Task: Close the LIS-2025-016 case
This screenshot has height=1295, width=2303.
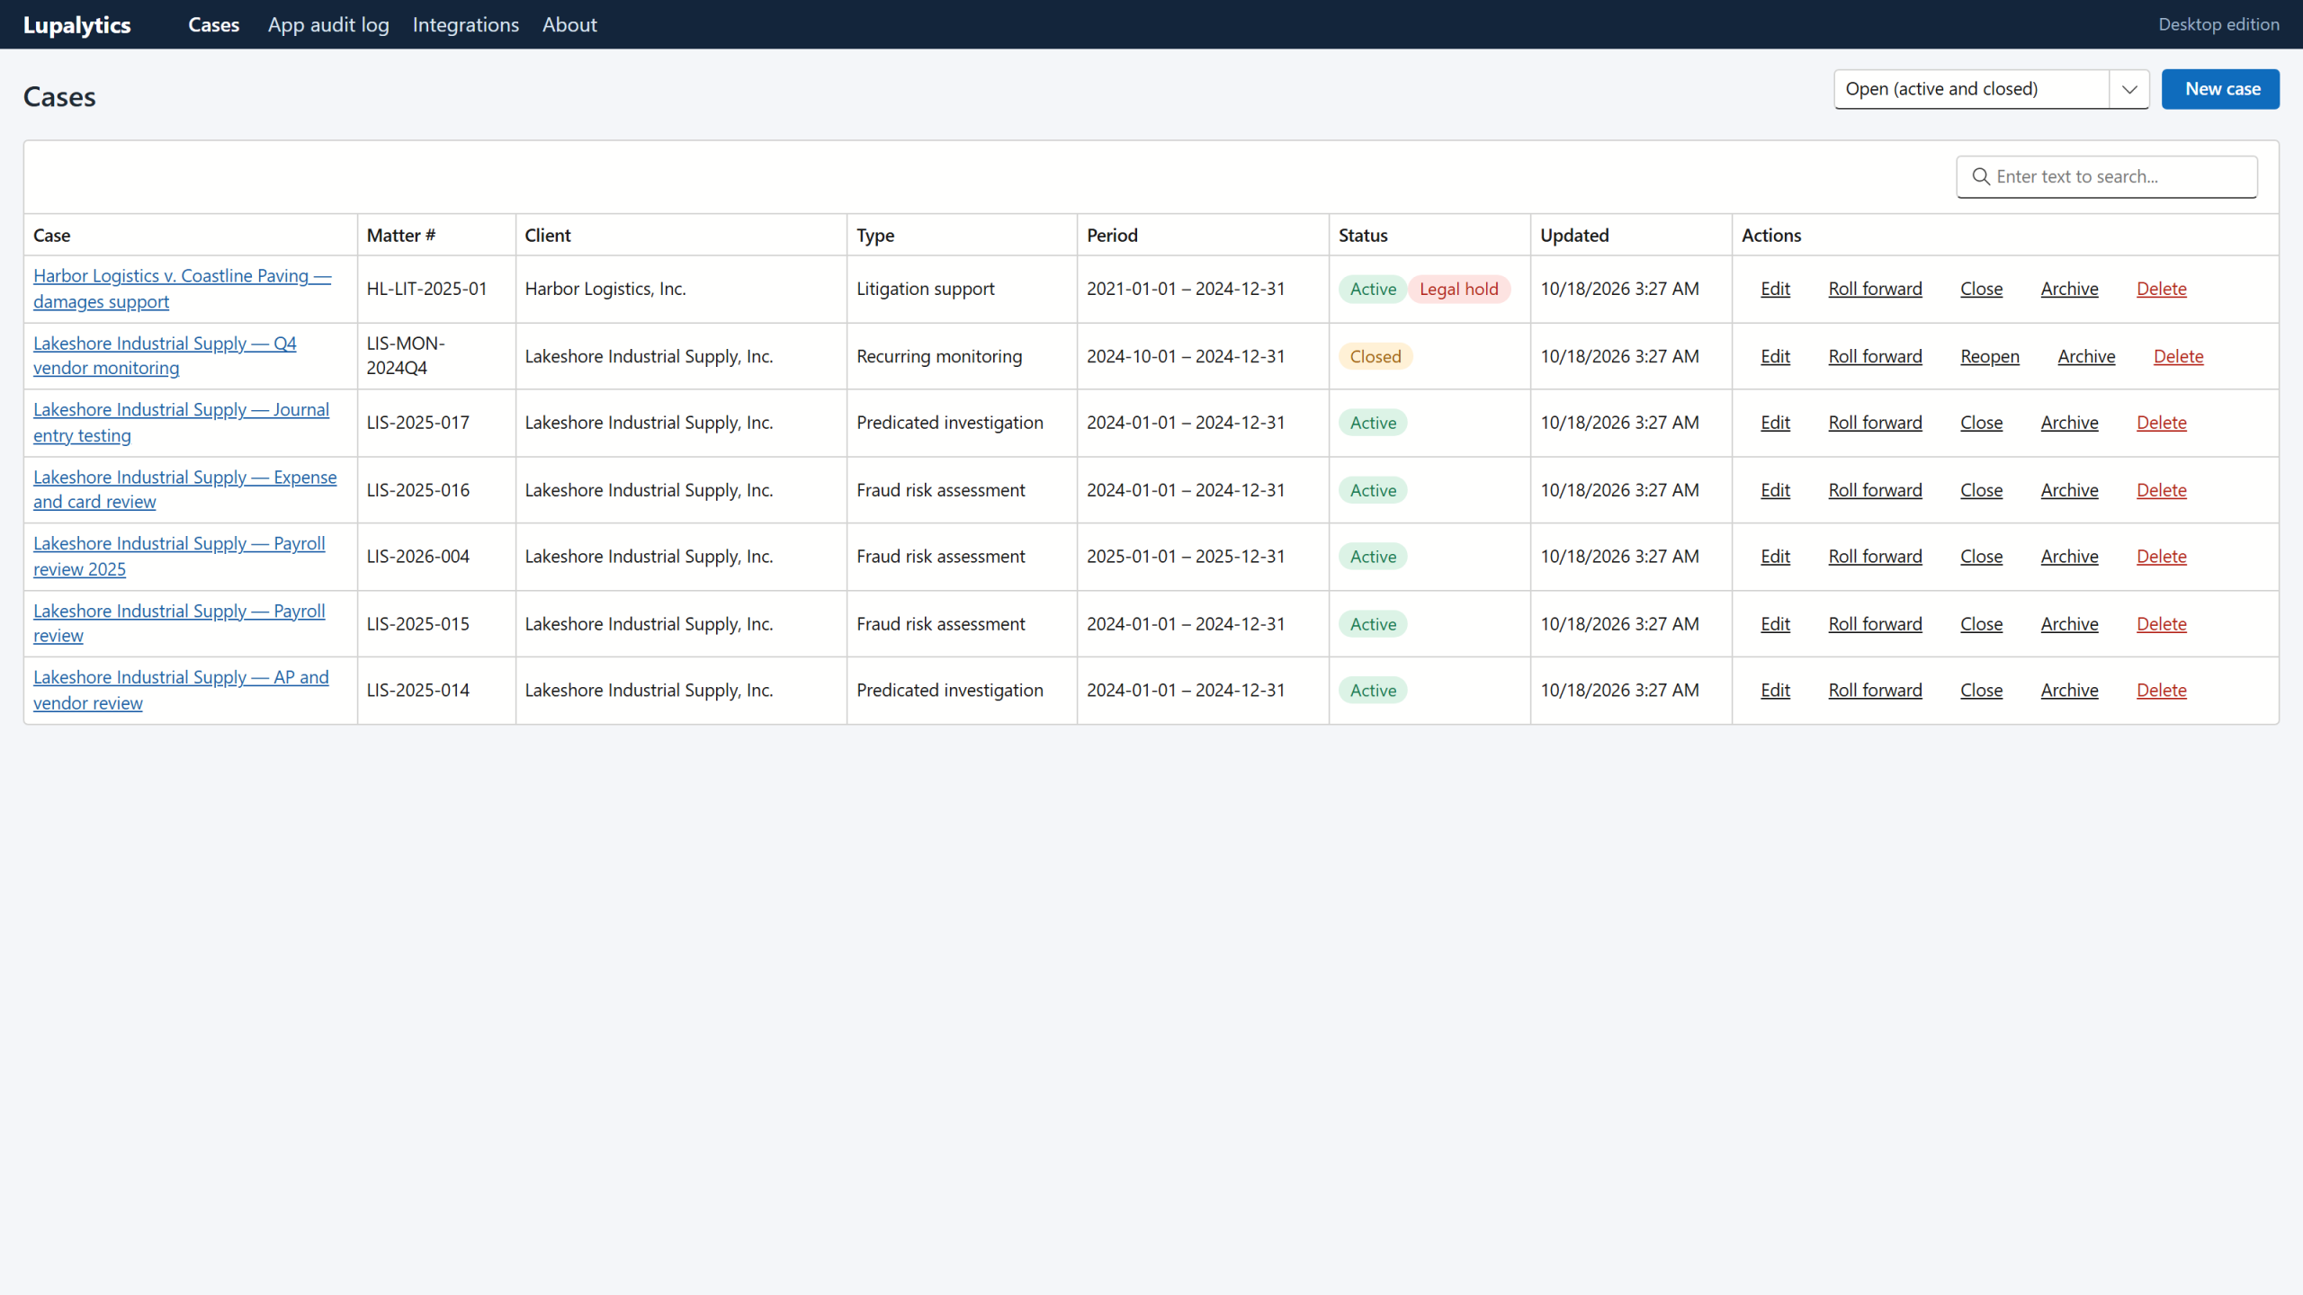Action: point(1981,490)
